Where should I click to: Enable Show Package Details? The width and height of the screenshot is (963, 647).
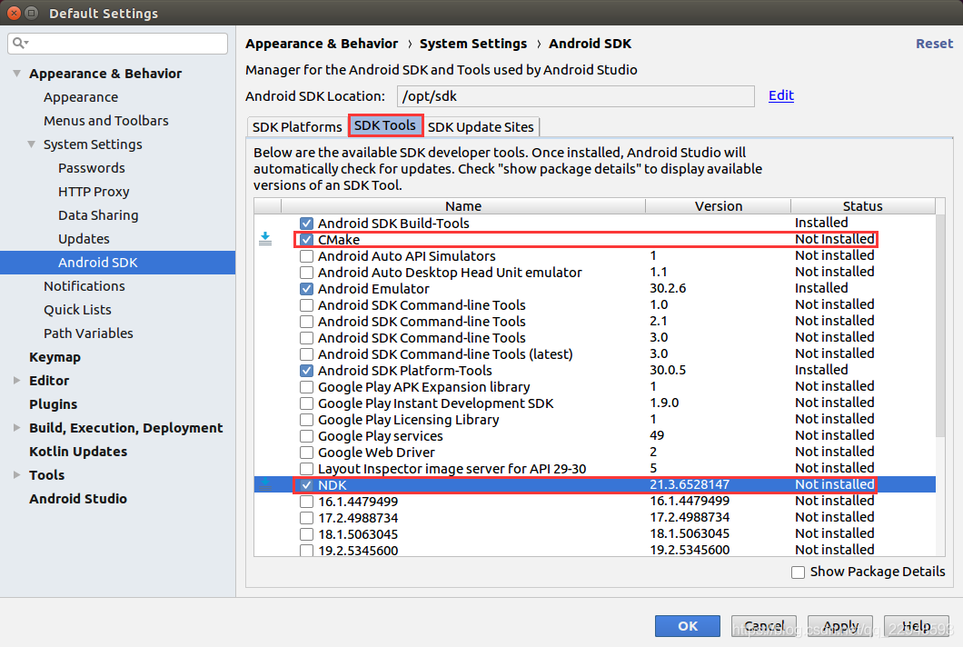pos(798,572)
